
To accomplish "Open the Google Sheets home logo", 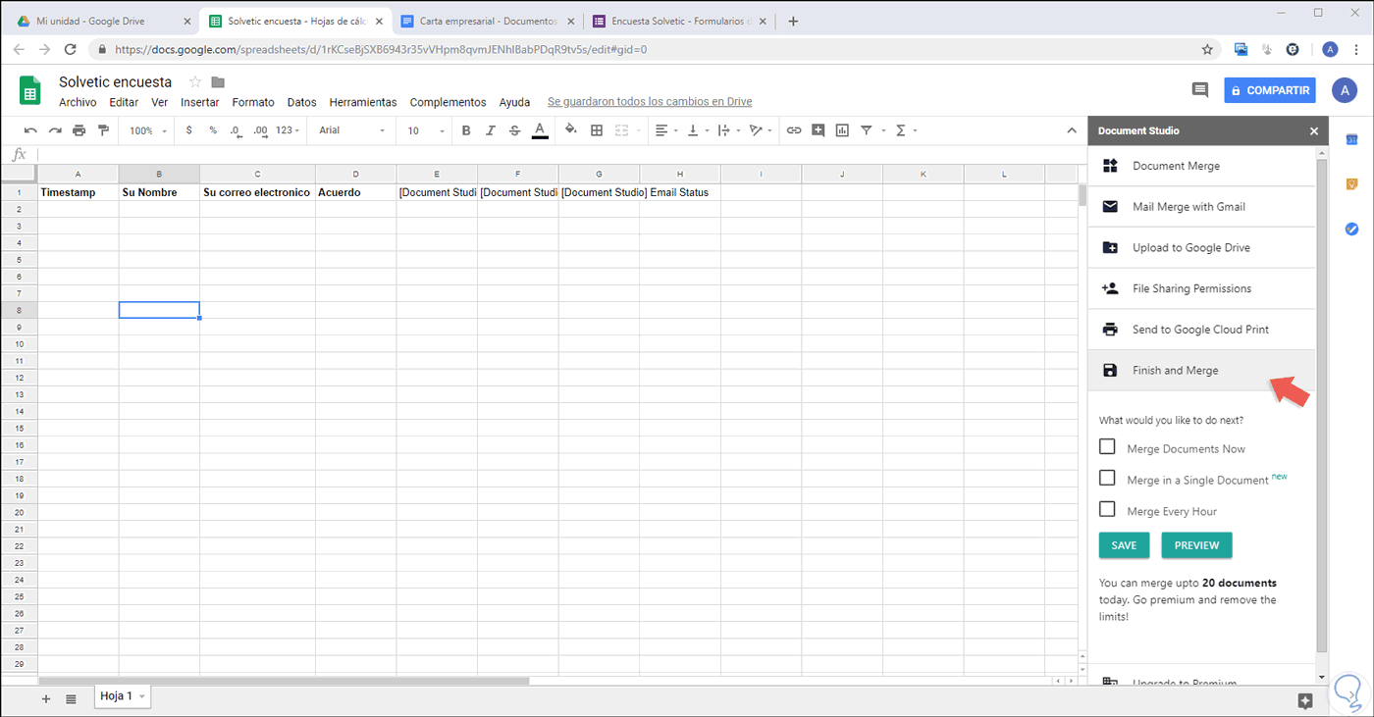I will 30,91.
